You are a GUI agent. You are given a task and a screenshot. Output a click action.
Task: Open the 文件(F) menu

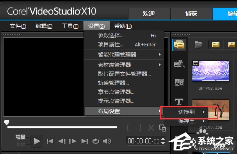[x=18, y=26]
